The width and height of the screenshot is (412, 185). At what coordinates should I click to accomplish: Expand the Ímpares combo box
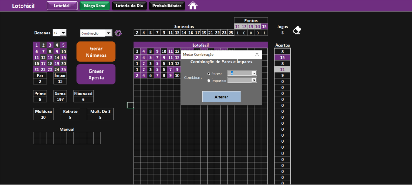click(254, 81)
